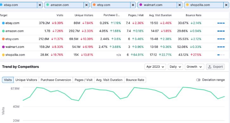Viewport: 230px width, 123px height.
Task: Open amazon.com link in table row
Action: [15, 31]
